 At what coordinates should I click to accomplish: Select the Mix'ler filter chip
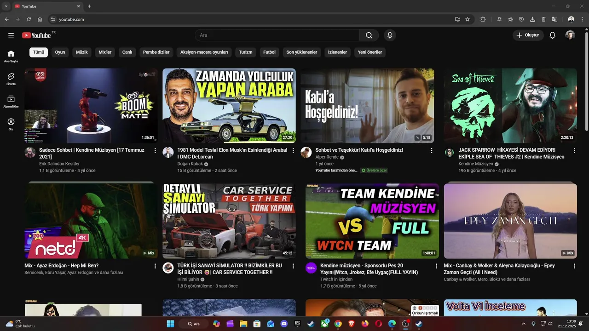(x=105, y=52)
